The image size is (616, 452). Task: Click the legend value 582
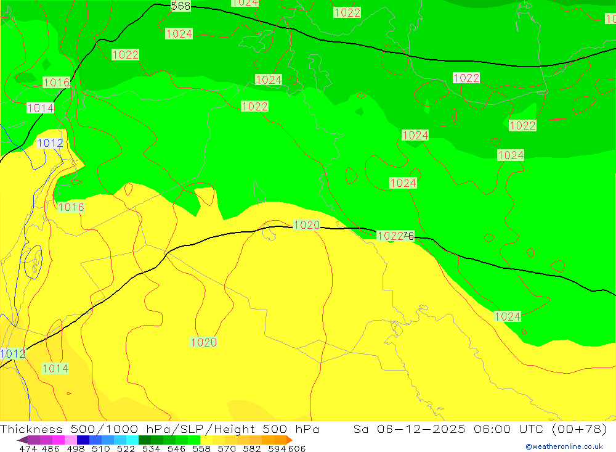click(x=252, y=448)
